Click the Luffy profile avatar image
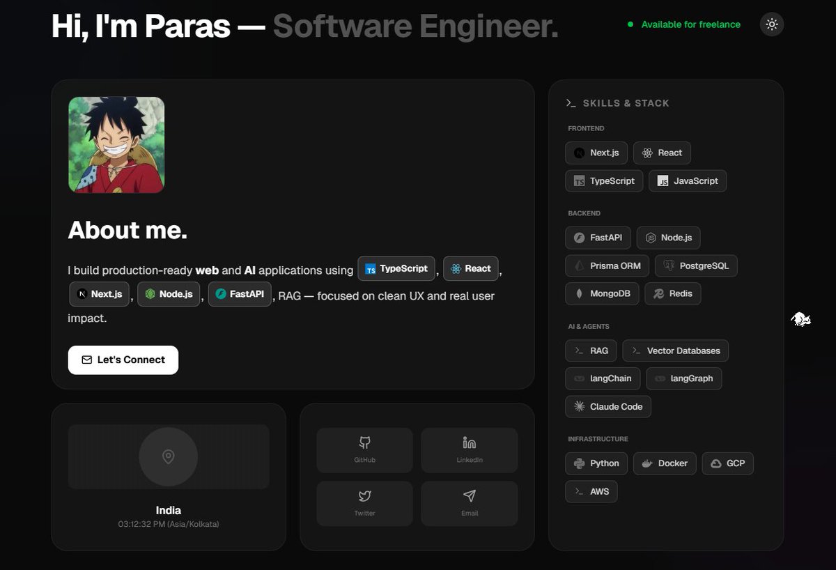Viewport: 836px width, 570px height. pyautogui.click(x=116, y=145)
